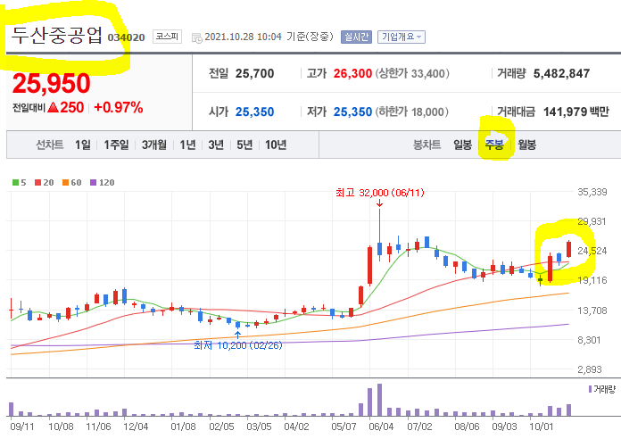Click the 거래대금 value 141,979 백만

575,112
